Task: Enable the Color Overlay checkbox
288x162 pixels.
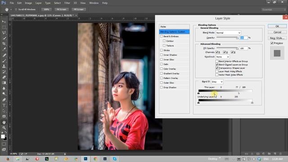Action: pos(162,69)
